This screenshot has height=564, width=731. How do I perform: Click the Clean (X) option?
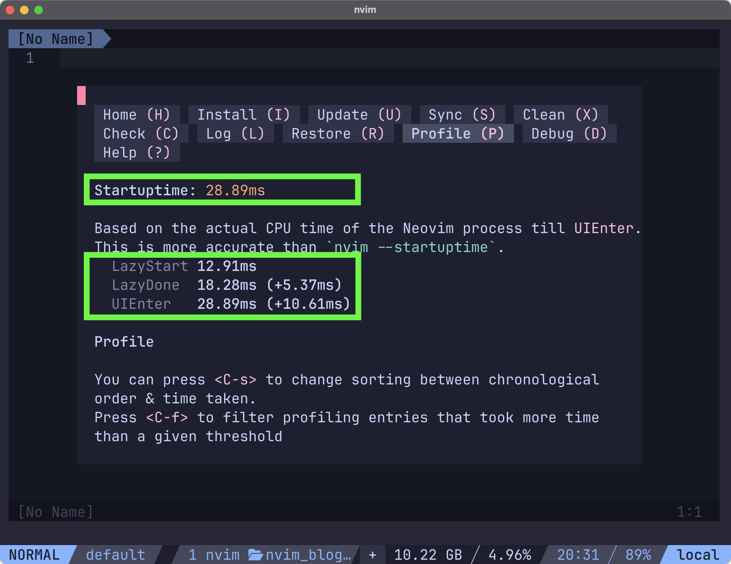[x=561, y=115]
